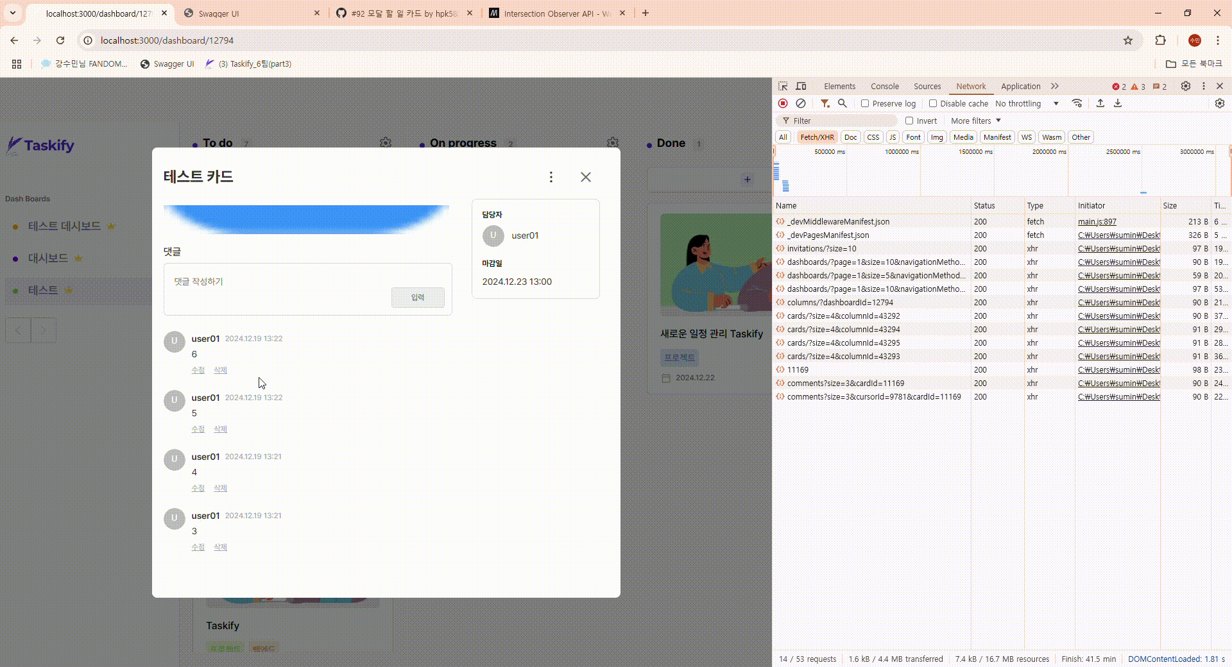Open the No throttling dropdown
The height and width of the screenshot is (667, 1232).
coord(1027,103)
